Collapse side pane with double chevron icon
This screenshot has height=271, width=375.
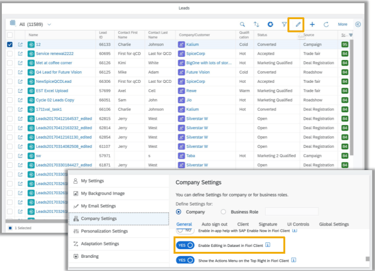coord(358,24)
